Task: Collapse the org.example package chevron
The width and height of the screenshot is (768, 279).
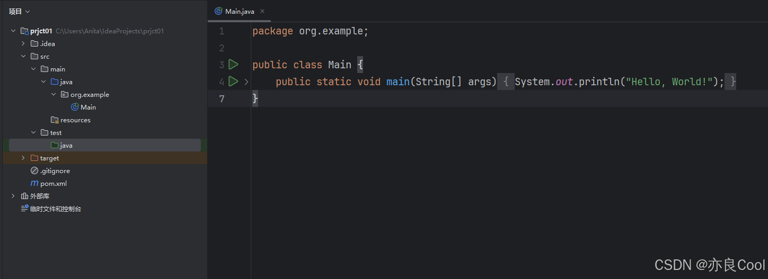Action: tap(54, 95)
